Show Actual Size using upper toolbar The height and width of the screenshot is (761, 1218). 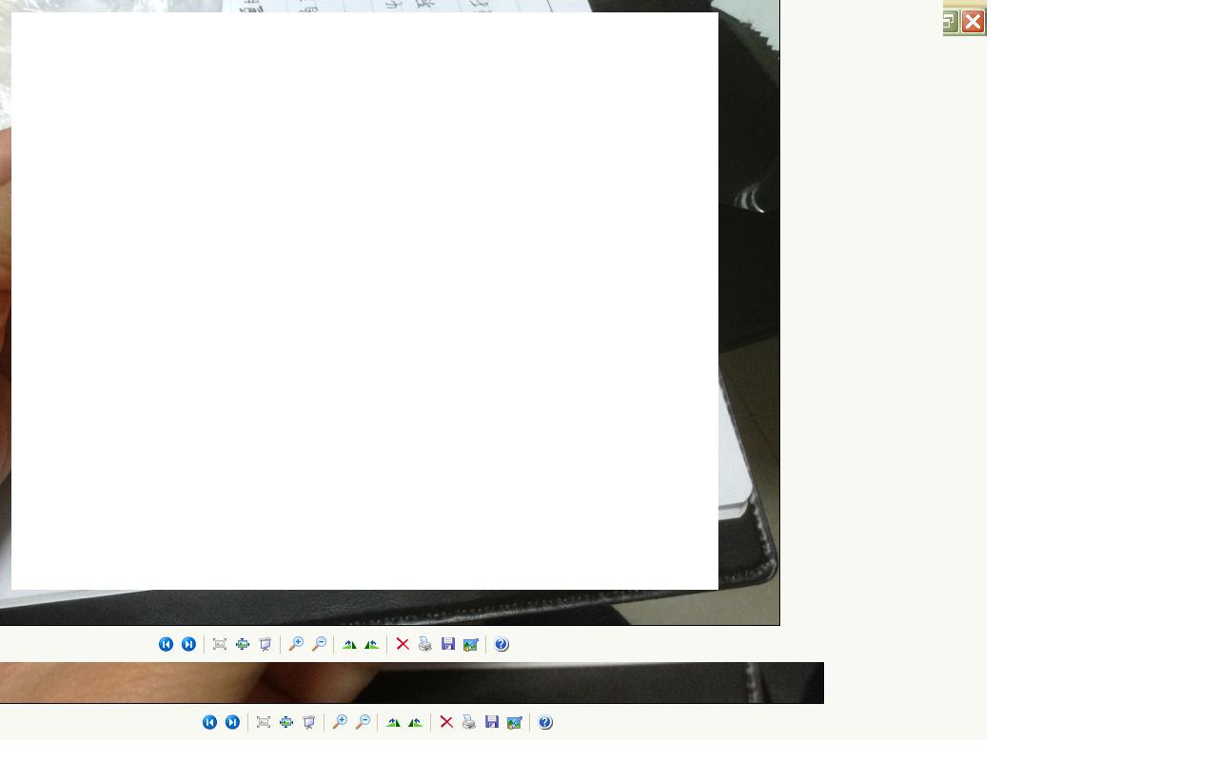243,644
